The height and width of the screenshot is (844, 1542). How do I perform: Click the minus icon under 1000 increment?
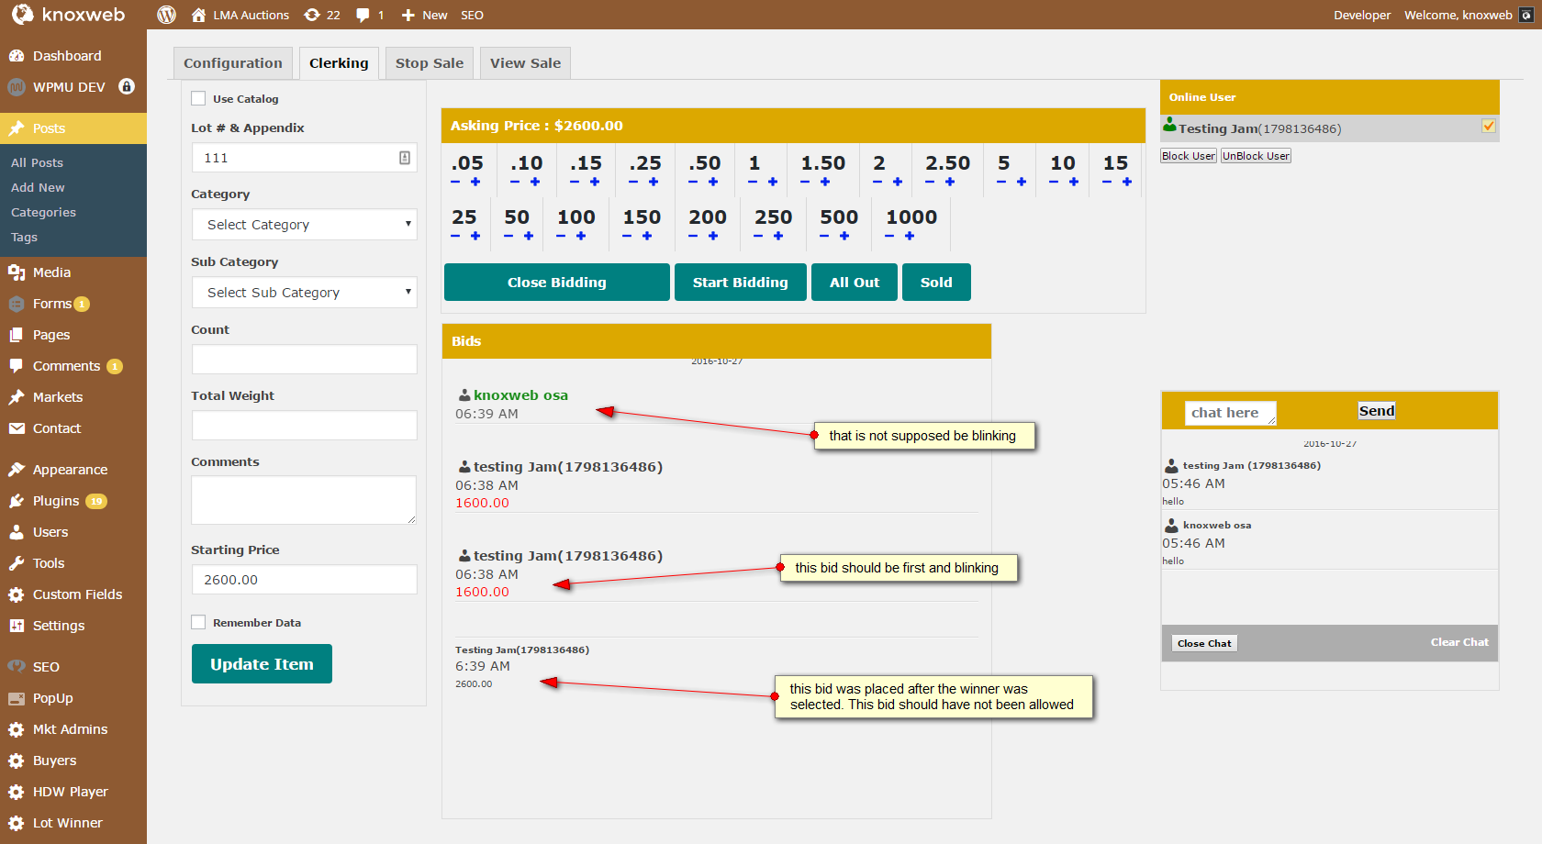889,236
